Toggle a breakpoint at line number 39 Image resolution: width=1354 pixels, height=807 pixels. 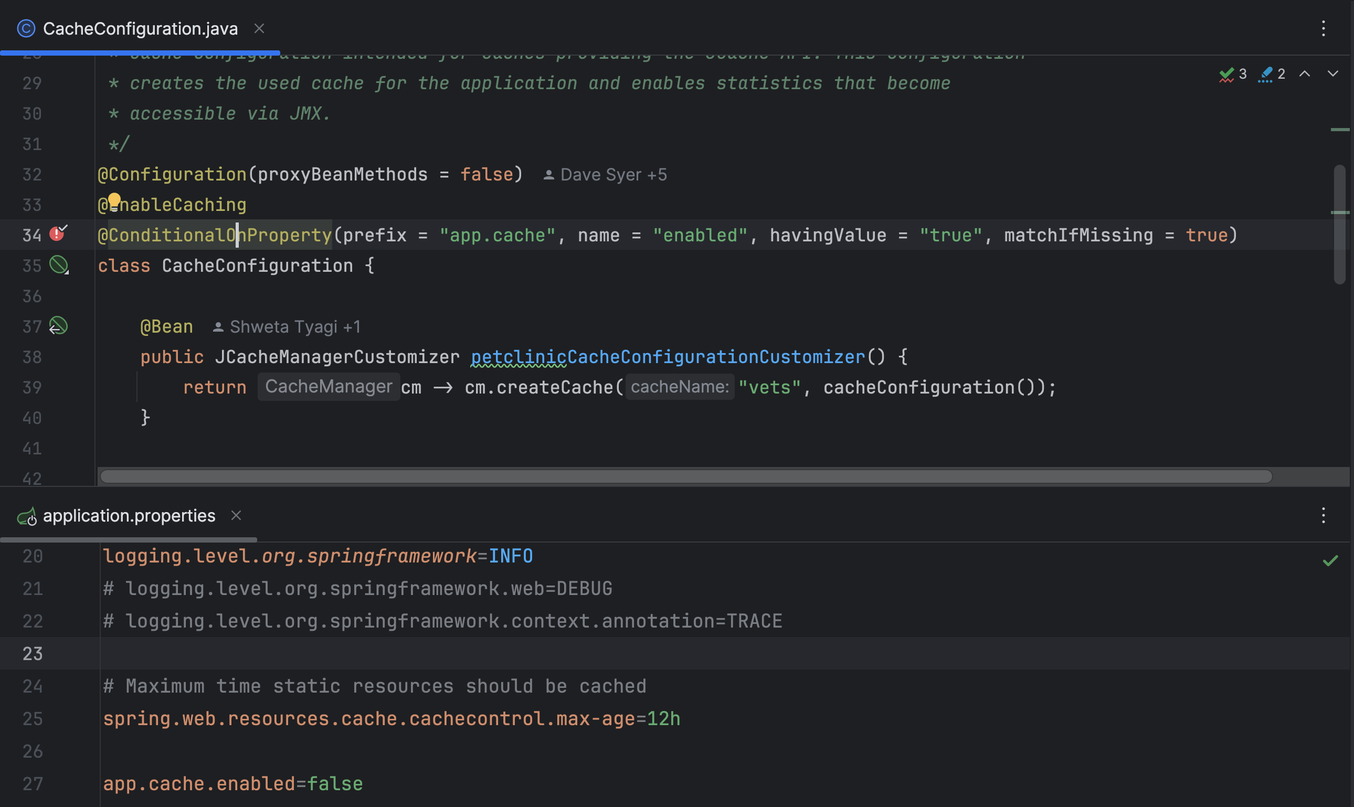(32, 388)
